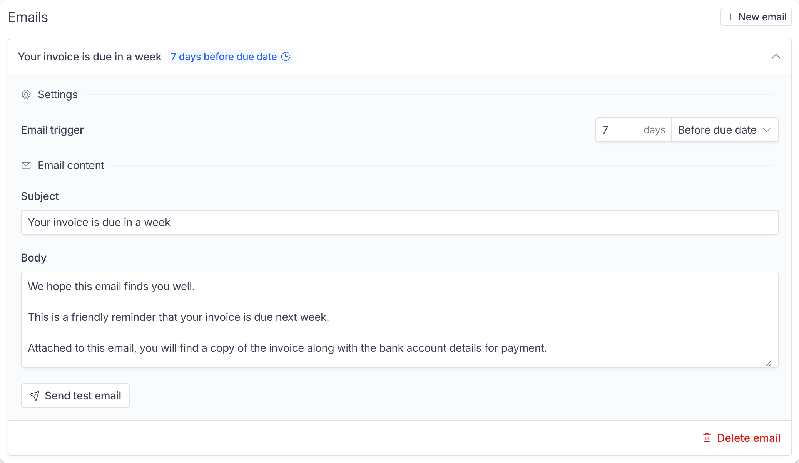Click the Email content section label
Screen dimensions: 799x463
[x=71, y=165]
